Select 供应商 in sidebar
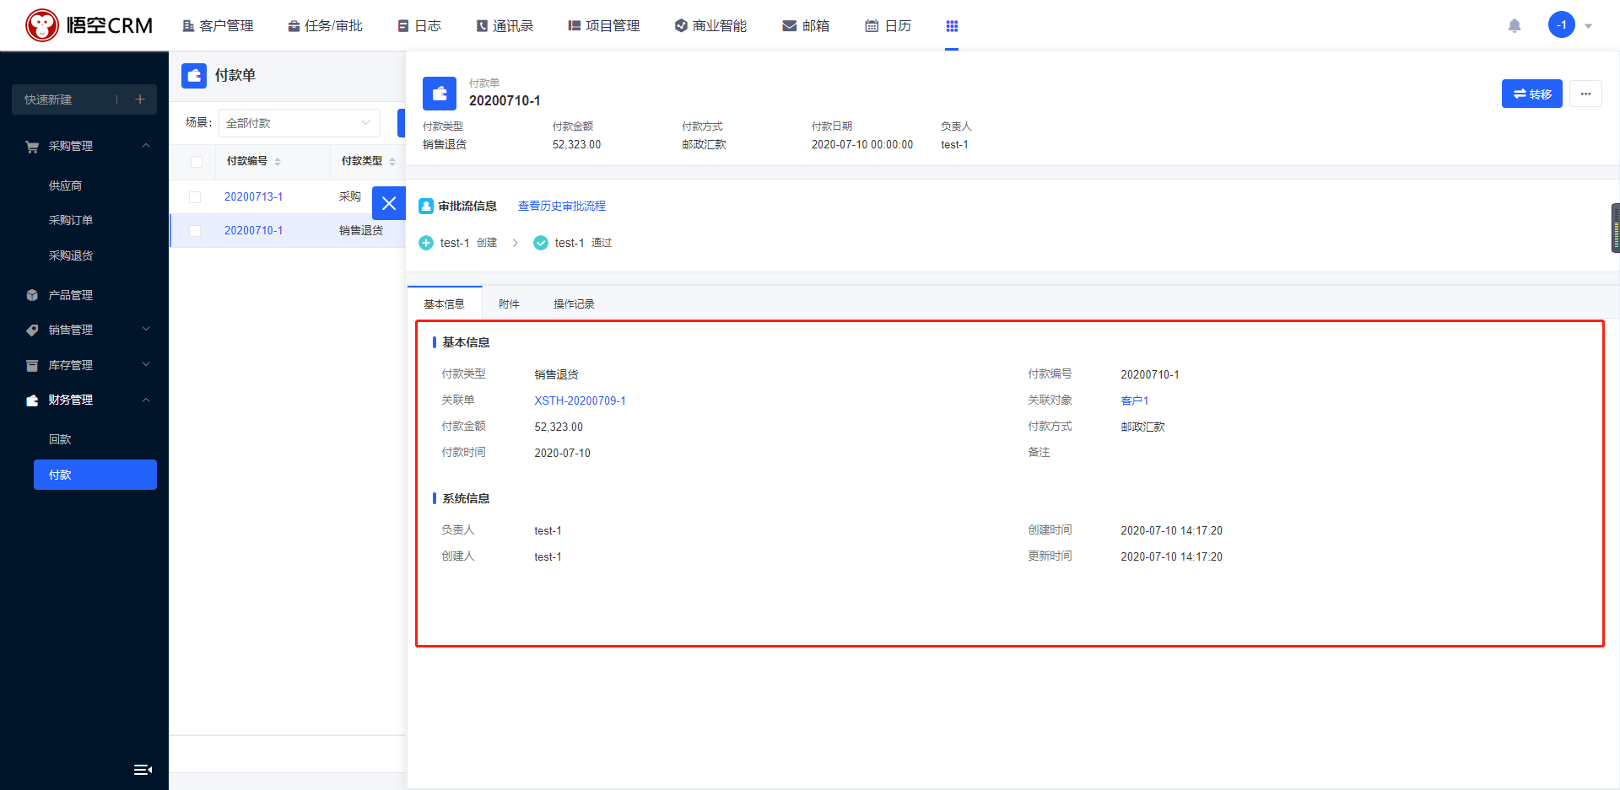 pos(65,185)
